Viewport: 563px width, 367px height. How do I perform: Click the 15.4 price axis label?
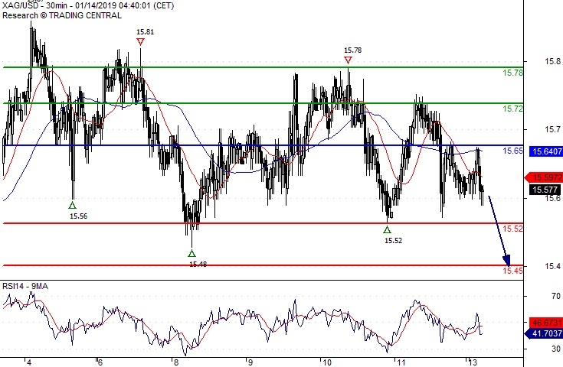tap(552, 266)
